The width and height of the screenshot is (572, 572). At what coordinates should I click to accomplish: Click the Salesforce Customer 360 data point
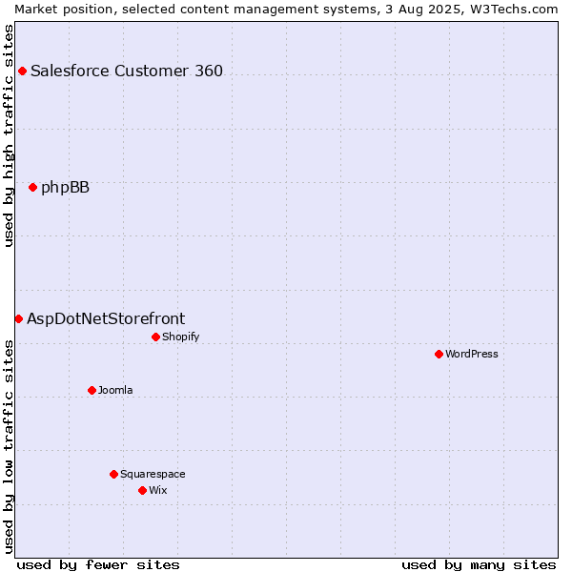pos(22,71)
